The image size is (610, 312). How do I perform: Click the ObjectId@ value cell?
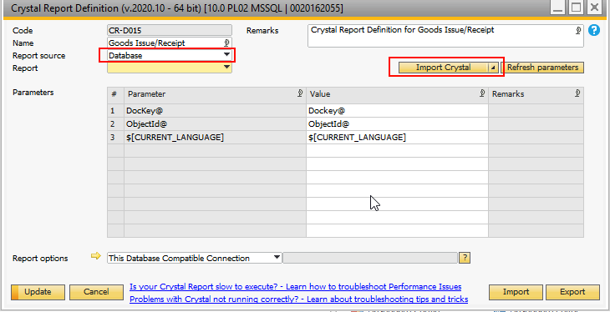[397, 124]
